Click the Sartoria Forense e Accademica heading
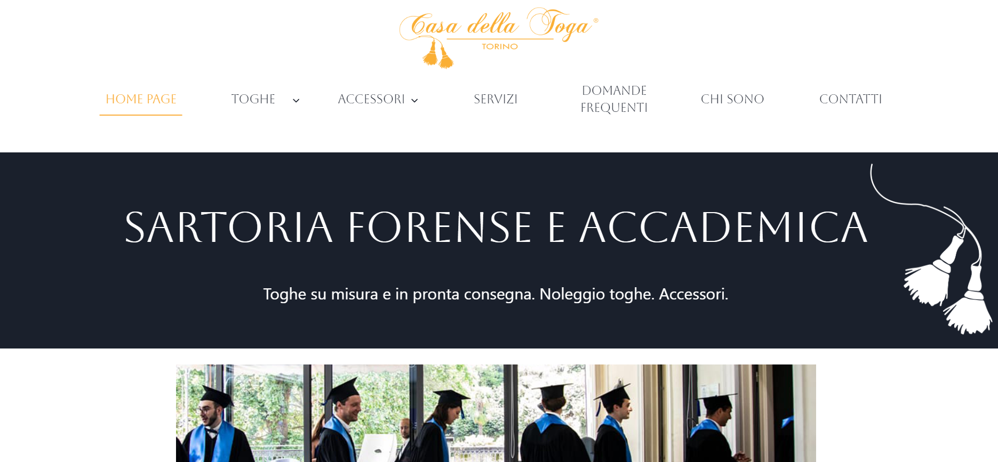Screen dimensions: 998x462 [x=496, y=228]
